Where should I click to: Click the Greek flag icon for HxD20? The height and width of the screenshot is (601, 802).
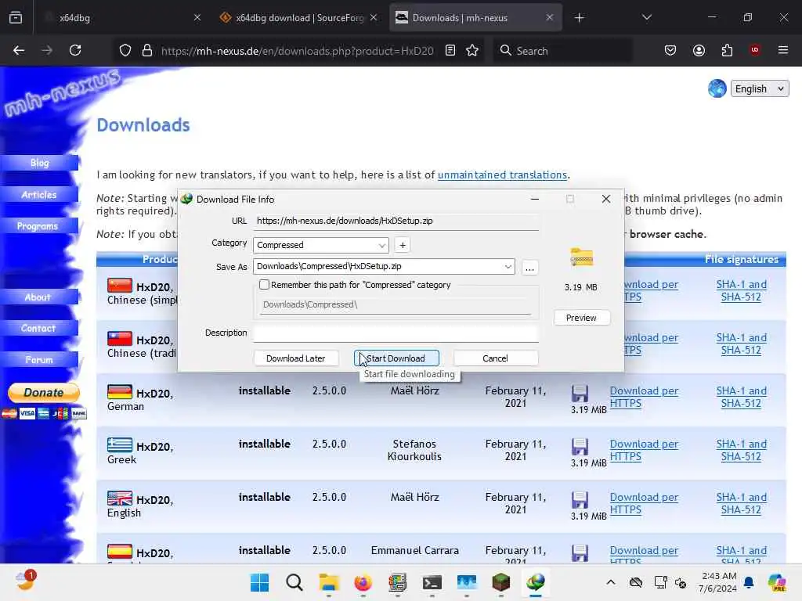120,445
